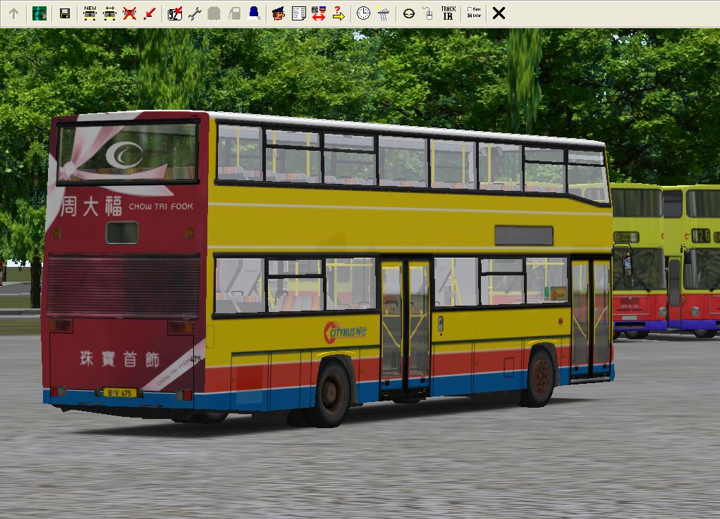The width and height of the screenshot is (720, 519).
Task: Toggle PC/driver control with the red arrows icon
Action: coord(318,13)
